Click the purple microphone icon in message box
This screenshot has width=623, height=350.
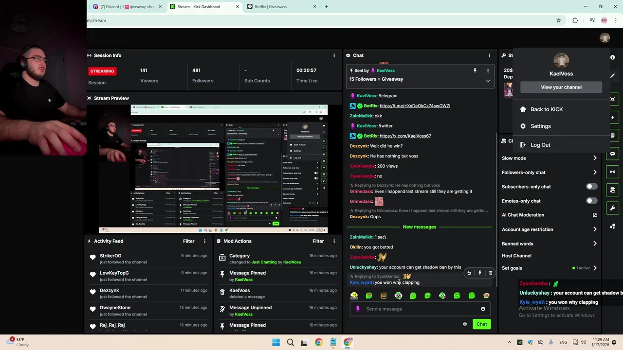pos(358,309)
